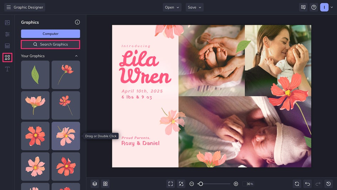Select the Graphics sidebar tab
Viewport: 337px width, 190px height.
(x=7, y=57)
